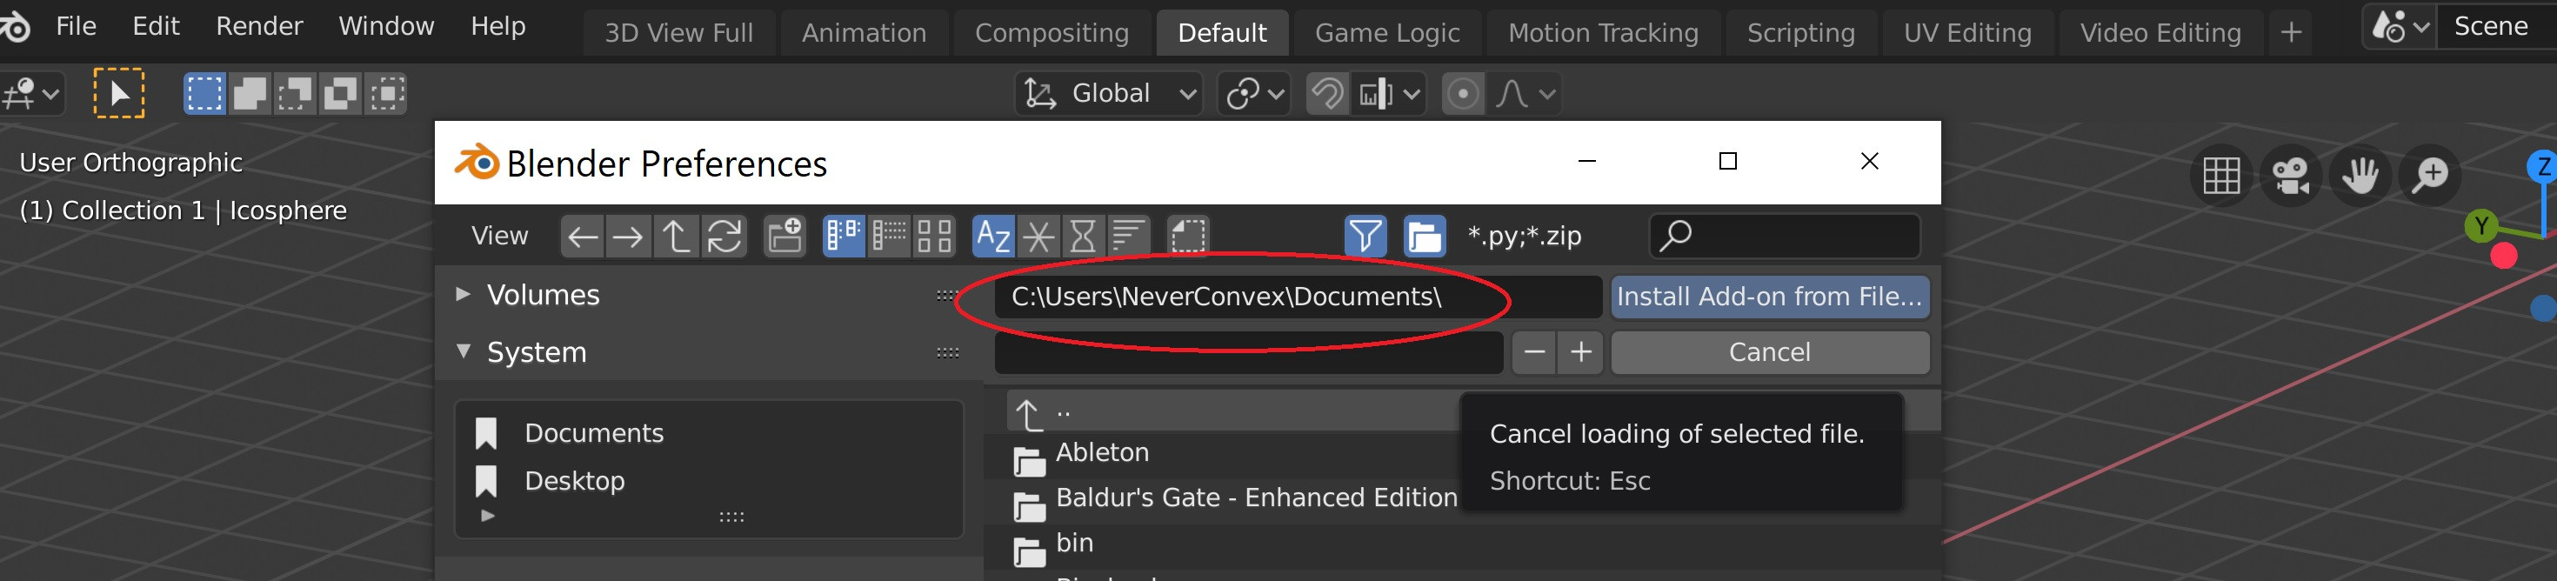Viewport: 2557px width, 581px height.
Task: Switch to Compositing workspace tab
Action: (x=1052, y=33)
